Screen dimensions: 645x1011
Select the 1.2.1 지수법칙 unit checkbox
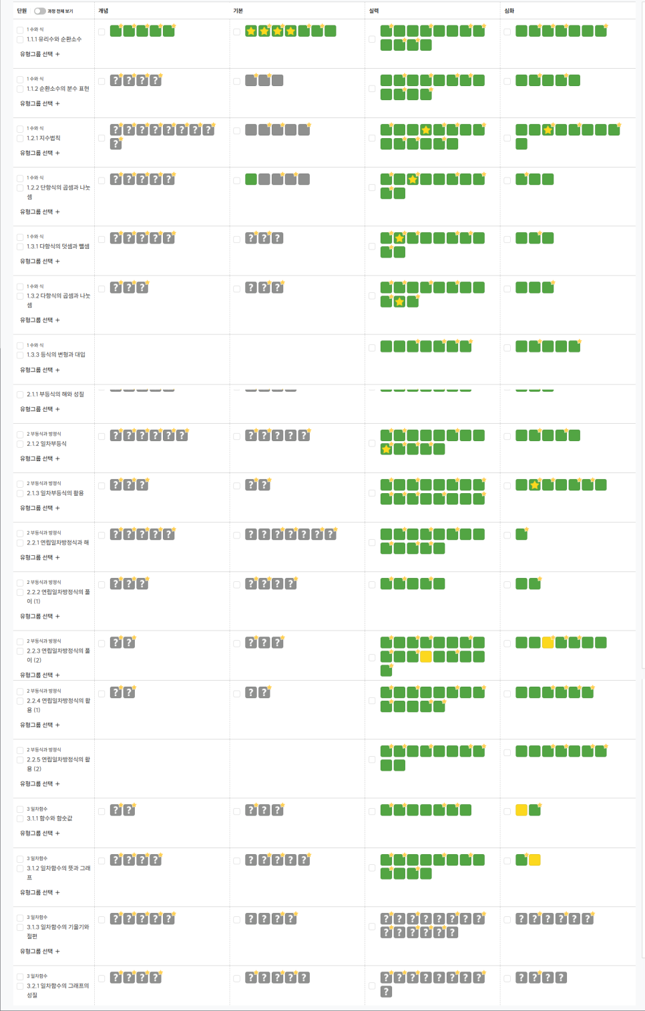point(20,138)
